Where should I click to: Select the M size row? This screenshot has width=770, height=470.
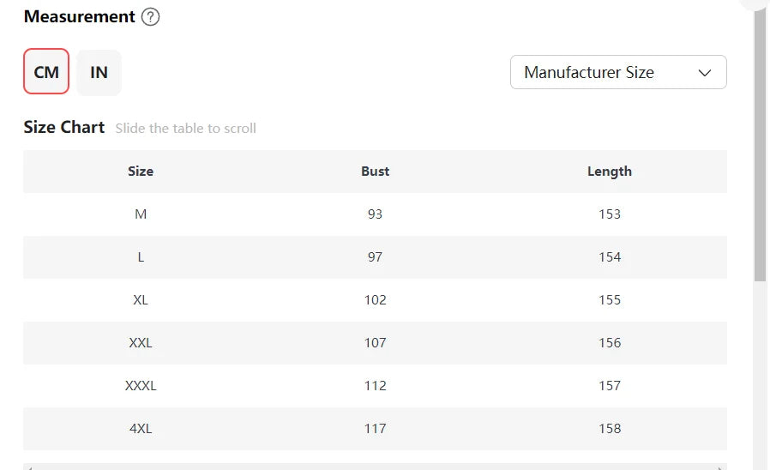coord(141,214)
